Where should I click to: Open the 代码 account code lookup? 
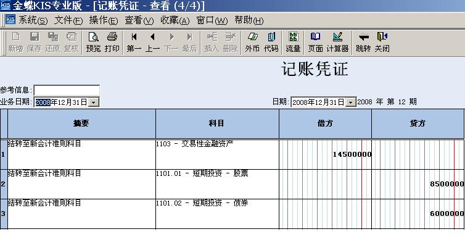coord(271,43)
